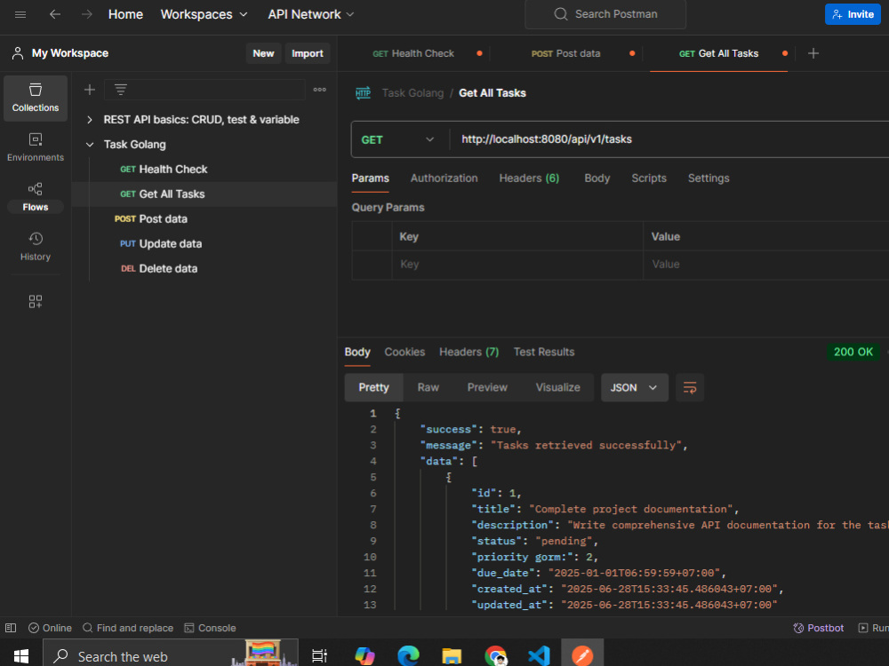889x666 pixels.
Task: Open the hamburger menu icon
Action: pyautogui.click(x=20, y=14)
